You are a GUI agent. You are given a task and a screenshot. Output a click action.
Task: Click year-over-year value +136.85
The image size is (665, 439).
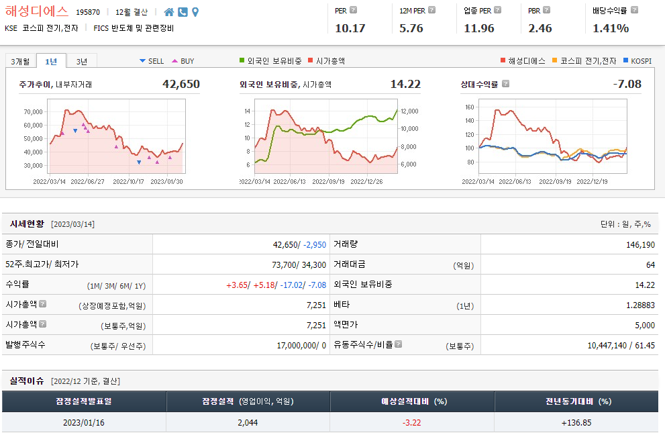click(x=576, y=422)
